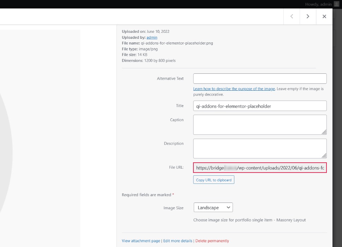
Task: Open the admin uploader profile link
Action: pyautogui.click(x=152, y=37)
